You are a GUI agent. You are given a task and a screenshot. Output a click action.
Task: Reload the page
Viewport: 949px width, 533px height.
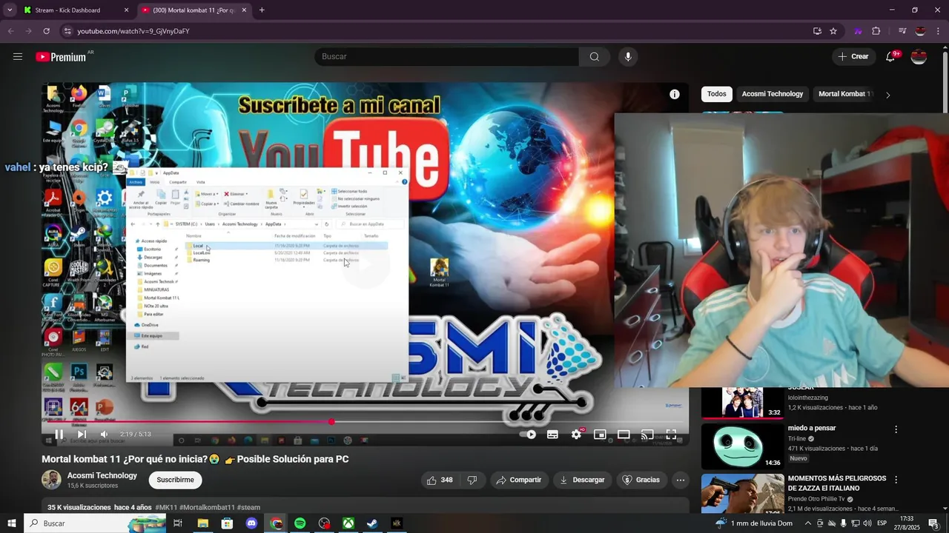[x=46, y=31]
